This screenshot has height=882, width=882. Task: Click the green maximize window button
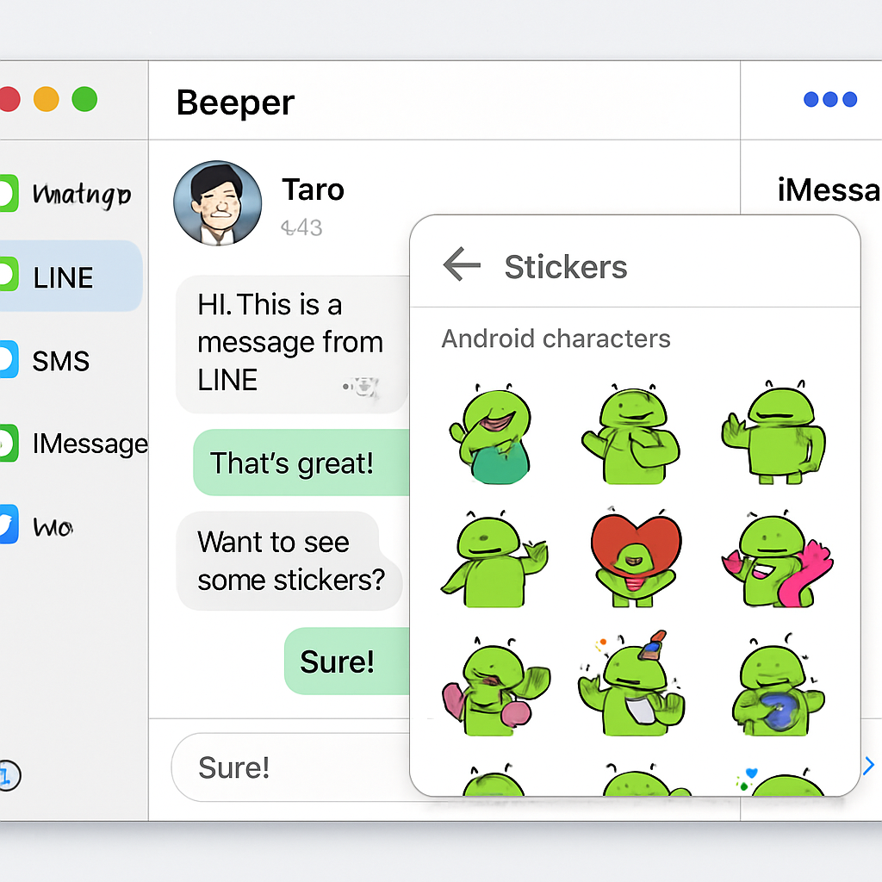pos(84,99)
